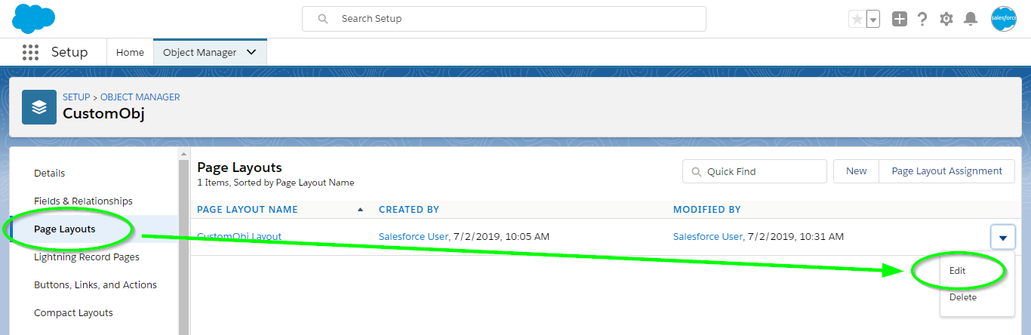Open the Global Actions plus icon
This screenshot has width=1031, height=335.
tap(899, 19)
